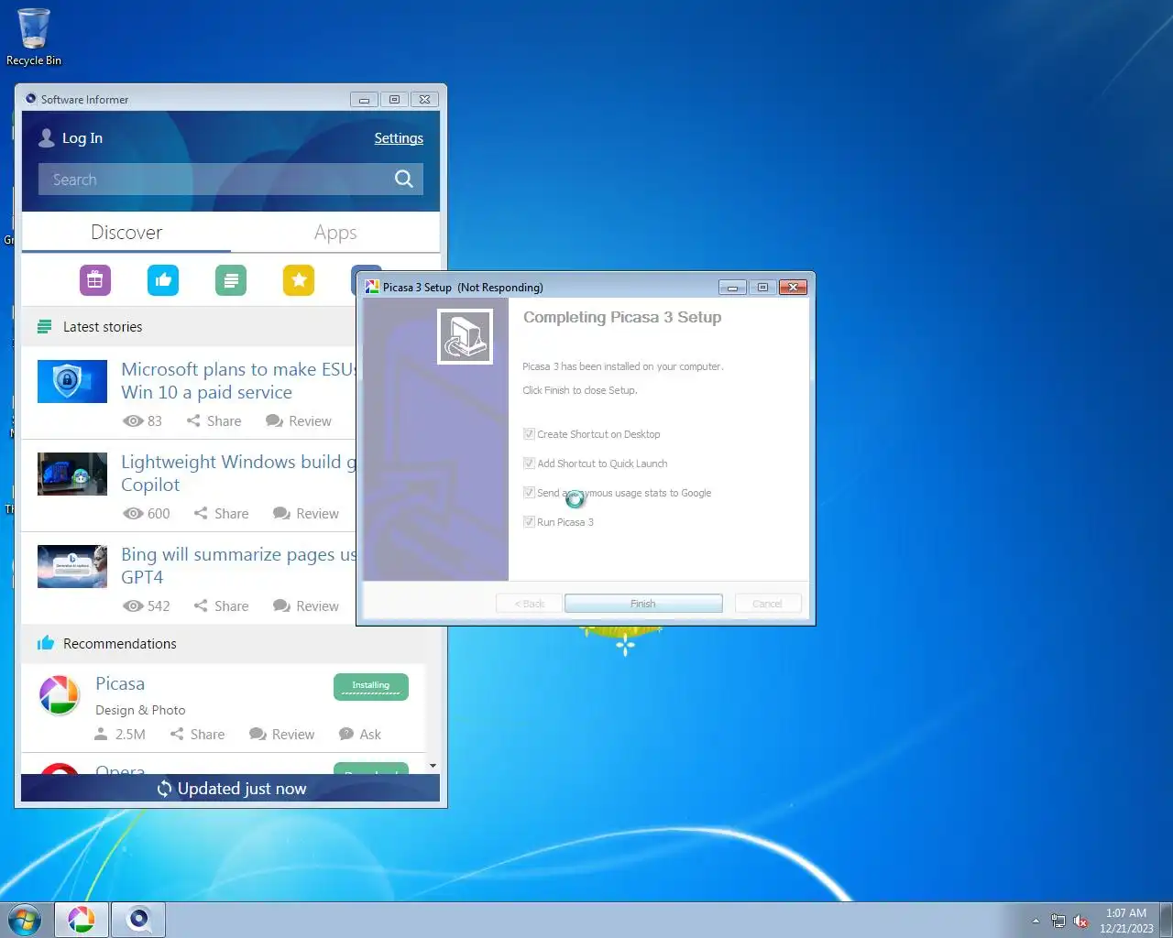The image size is (1173, 938).
Task: Click the yellow star icon in Discover
Action: tap(299, 280)
